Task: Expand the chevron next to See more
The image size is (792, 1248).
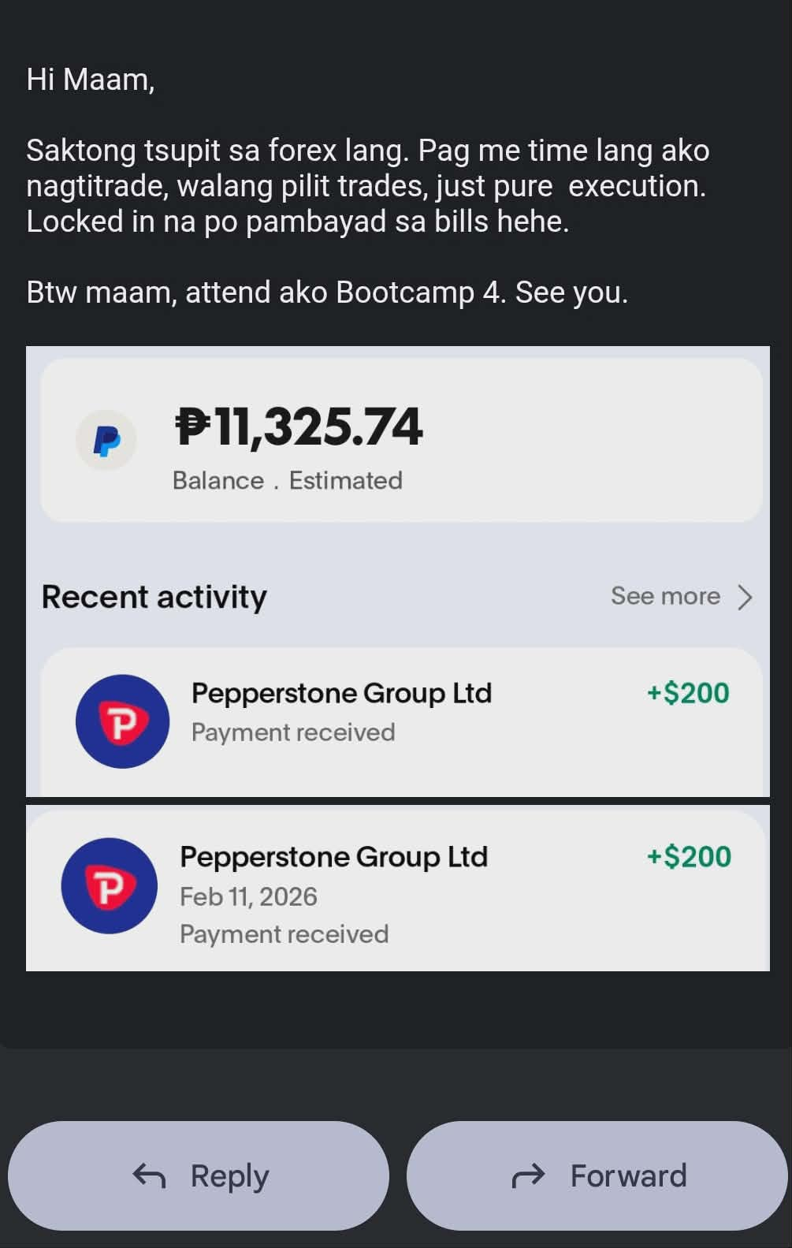Action: tap(745, 597)
